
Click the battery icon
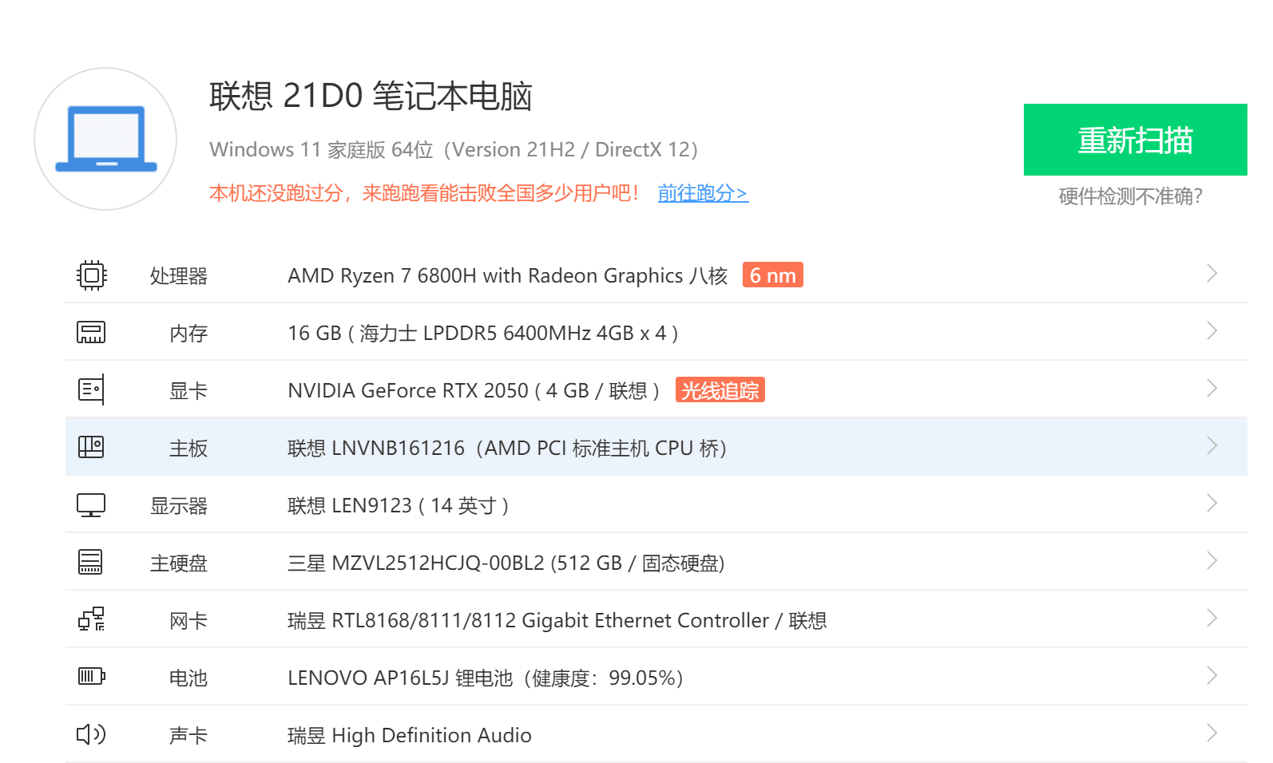[91, 677]
